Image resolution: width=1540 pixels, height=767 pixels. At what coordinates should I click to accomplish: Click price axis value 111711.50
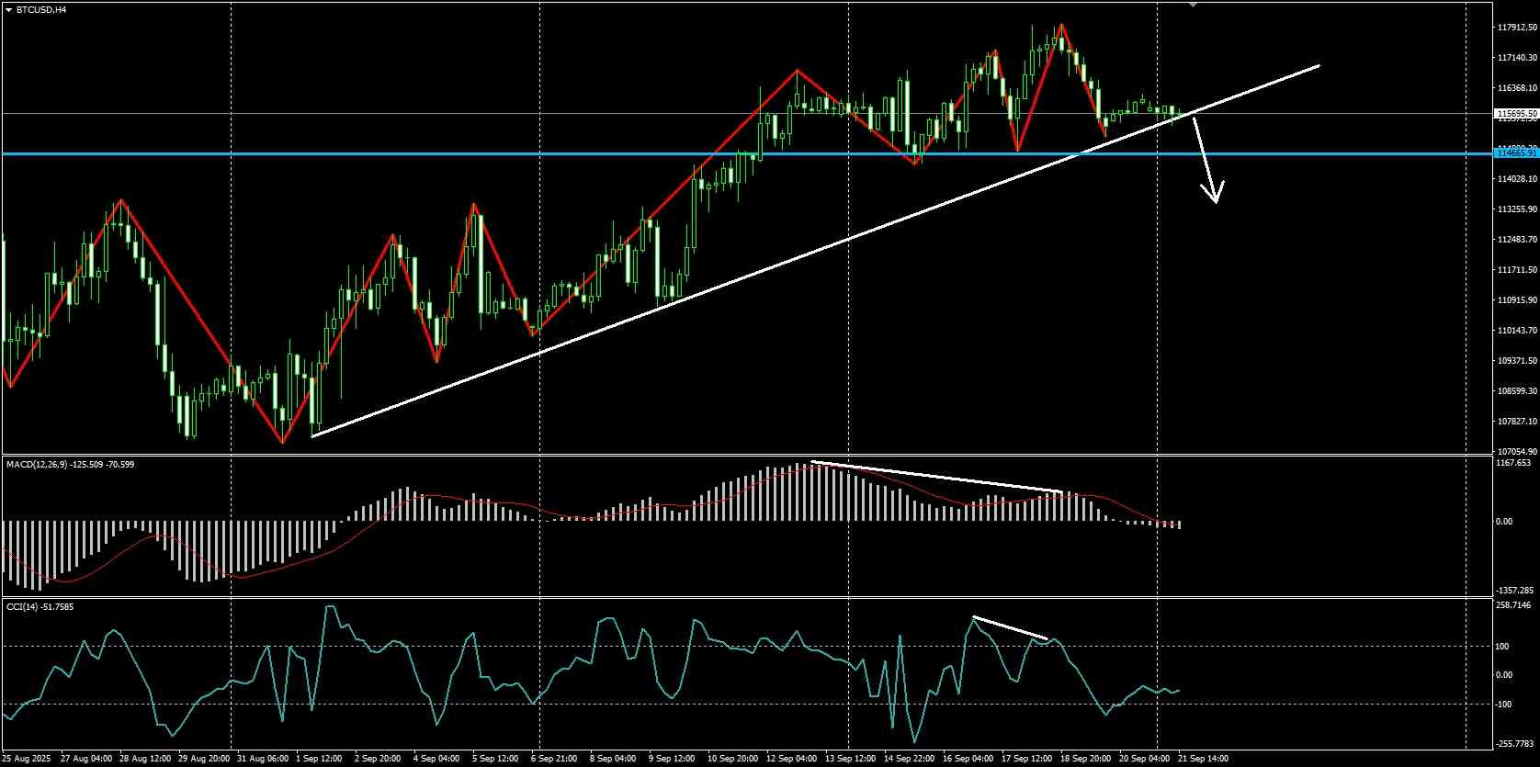pos(1517,270)
